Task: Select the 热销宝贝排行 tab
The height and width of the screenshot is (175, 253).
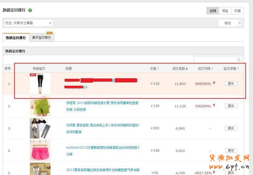Action: (16, 38)
